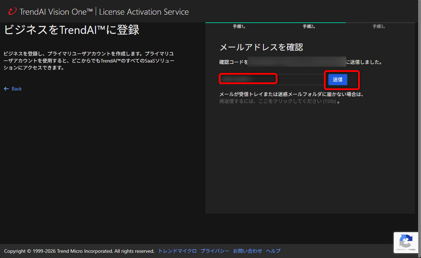Click the License Activation Service header title
This screenshot has height=258, width=421.
coord(144,12)
